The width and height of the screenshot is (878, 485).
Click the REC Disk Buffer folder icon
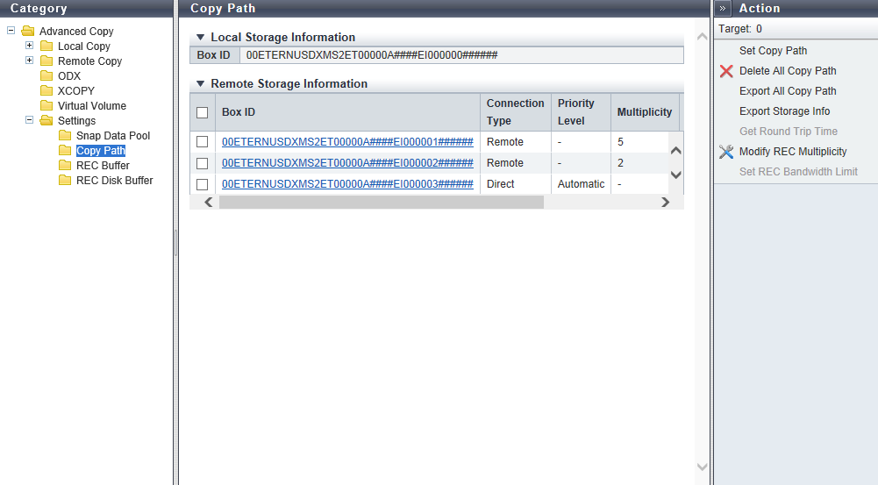pos(65,181)
